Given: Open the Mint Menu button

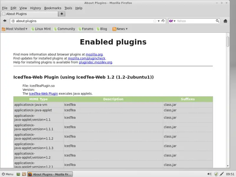Looking at the screenshot, I should 8,174.
